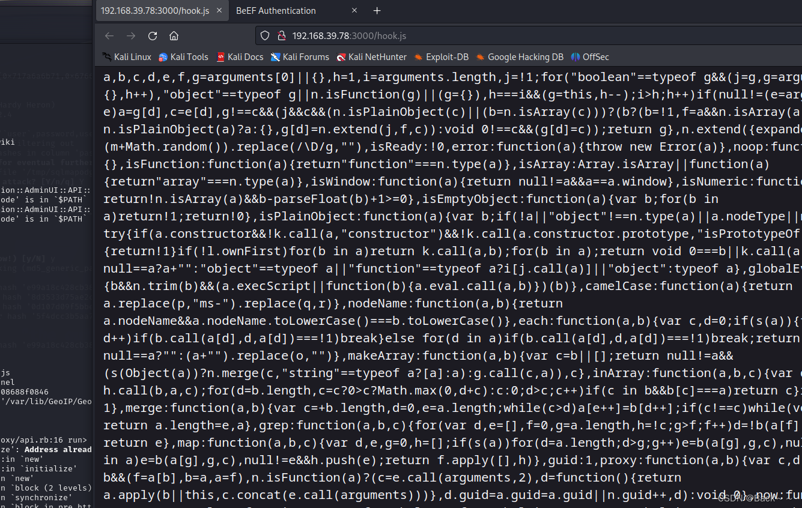The height and width of the screenshot is (508, 802).
Task: Open Exploit-DB bookmark
Action: click(x=441, y=57)
